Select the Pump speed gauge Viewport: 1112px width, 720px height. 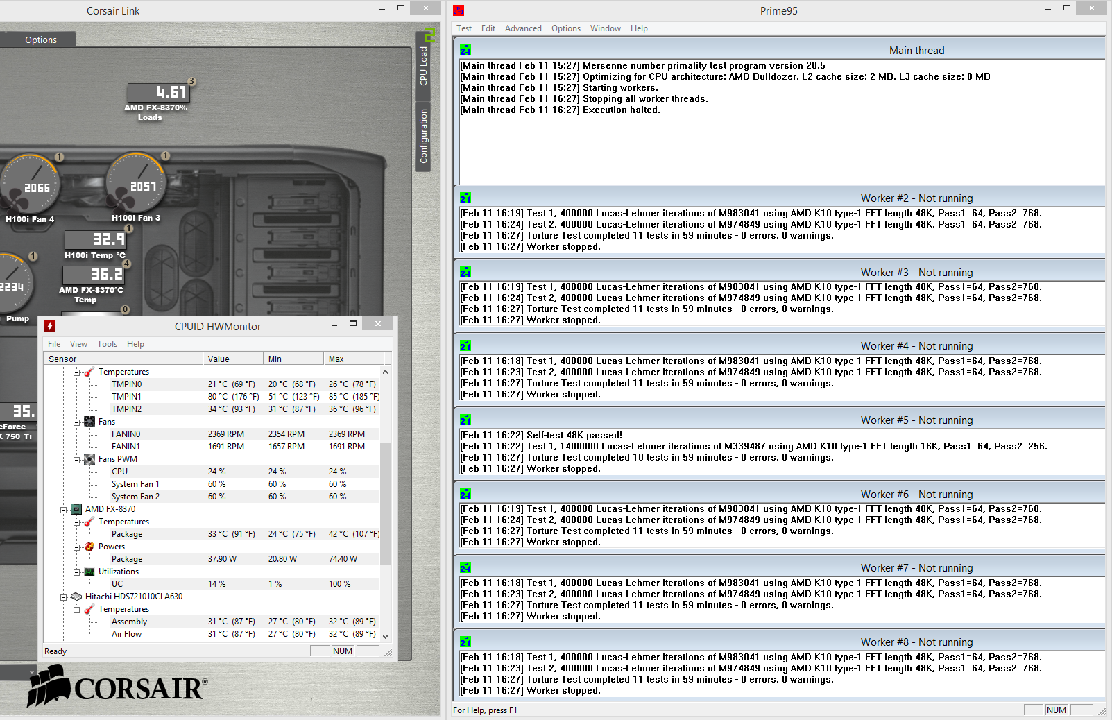click(14, 284)
